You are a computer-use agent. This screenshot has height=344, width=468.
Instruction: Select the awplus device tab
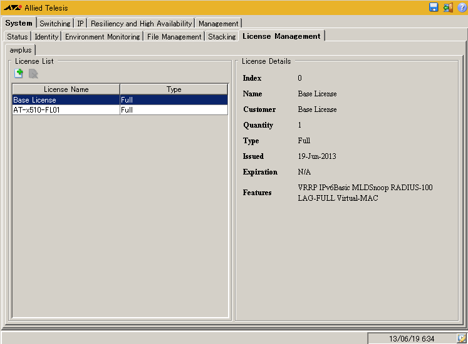[x=21, y=50]
